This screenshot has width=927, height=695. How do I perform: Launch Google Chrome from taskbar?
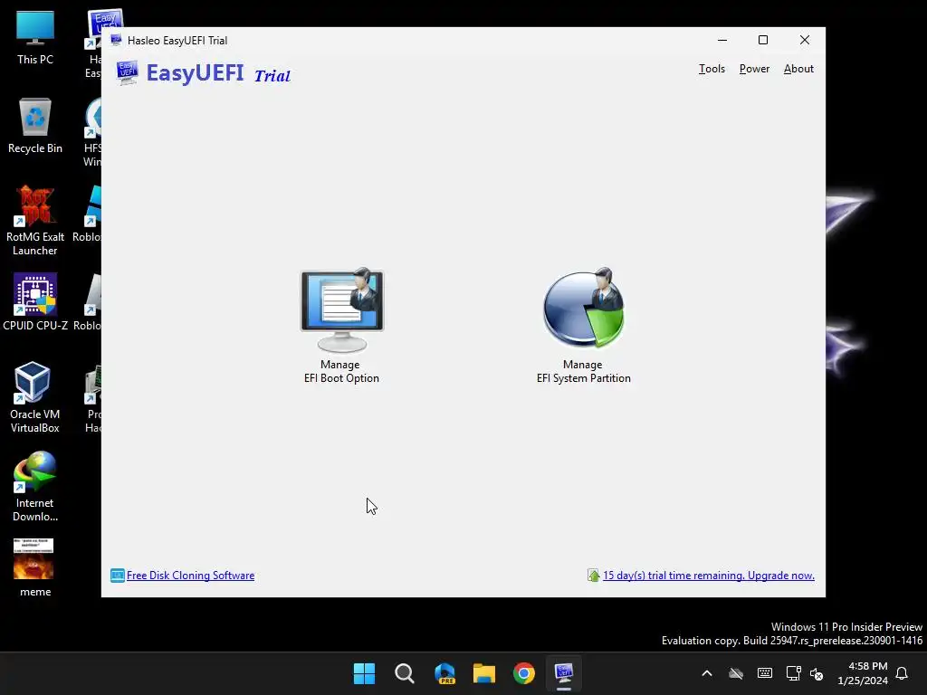[524, 673]
